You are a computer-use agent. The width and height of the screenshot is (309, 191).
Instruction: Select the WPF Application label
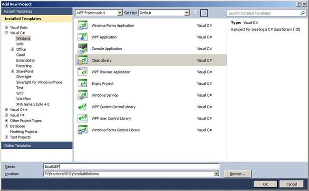[x=104, y=37]
